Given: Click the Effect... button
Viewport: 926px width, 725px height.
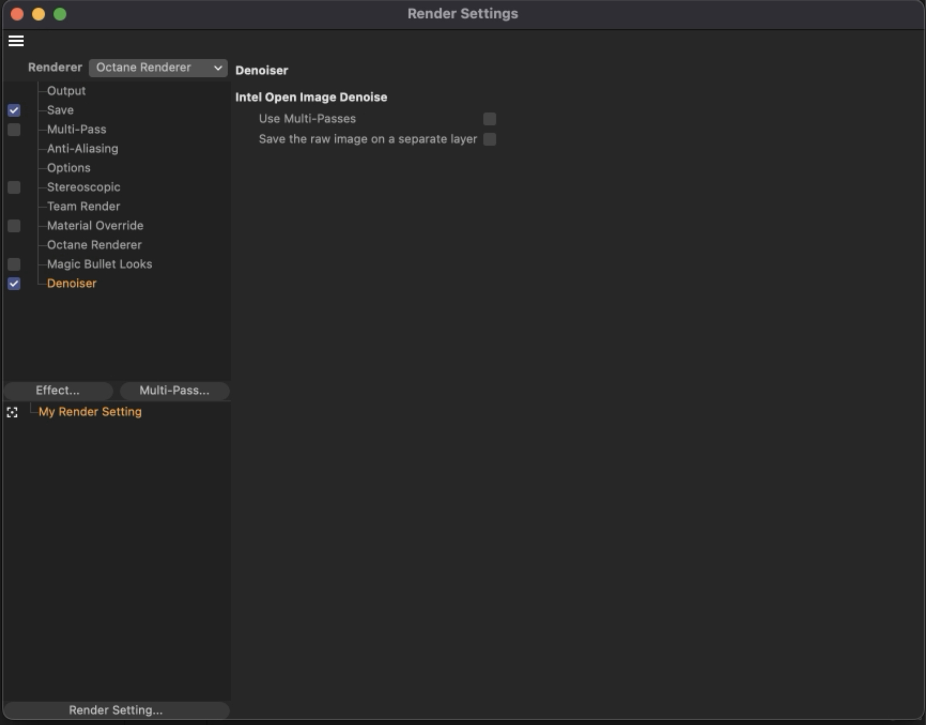Looking at the screenshot, I should (58, 390).
